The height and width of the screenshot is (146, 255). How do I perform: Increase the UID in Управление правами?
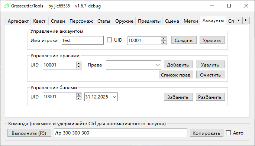[x=79, y=64]
